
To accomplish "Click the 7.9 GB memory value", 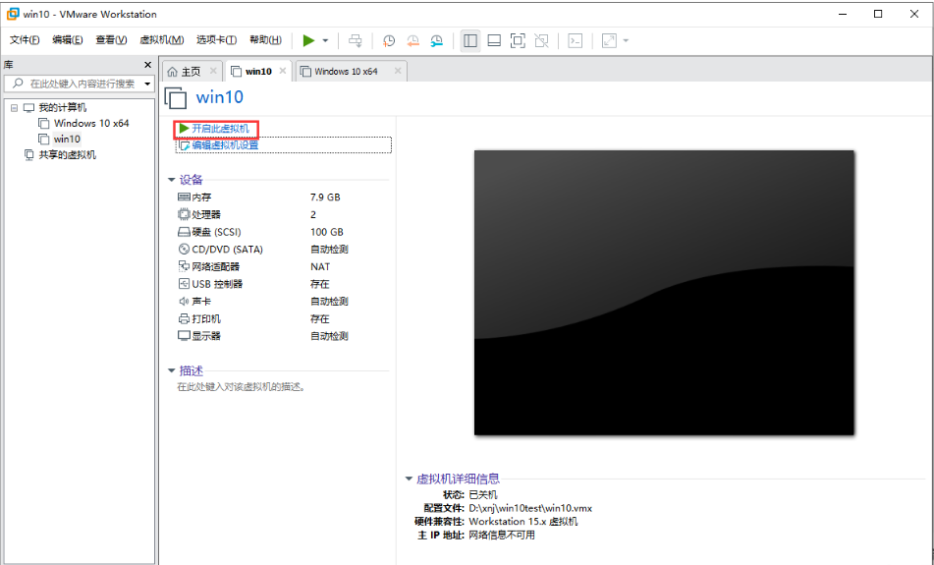I will pyautogui.click(x=325, y=198).
